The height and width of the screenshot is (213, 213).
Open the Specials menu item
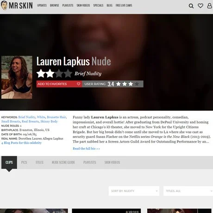point(98,6)
